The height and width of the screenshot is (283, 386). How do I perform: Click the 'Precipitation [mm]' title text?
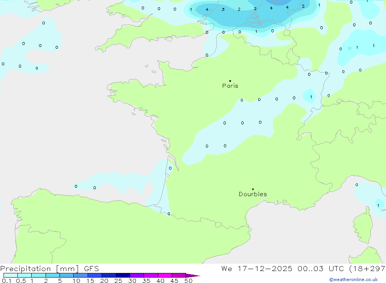[x=40, y=269]
